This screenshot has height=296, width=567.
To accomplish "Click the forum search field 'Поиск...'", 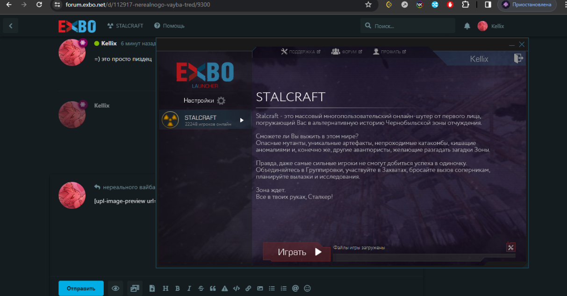I will [408, 26].
